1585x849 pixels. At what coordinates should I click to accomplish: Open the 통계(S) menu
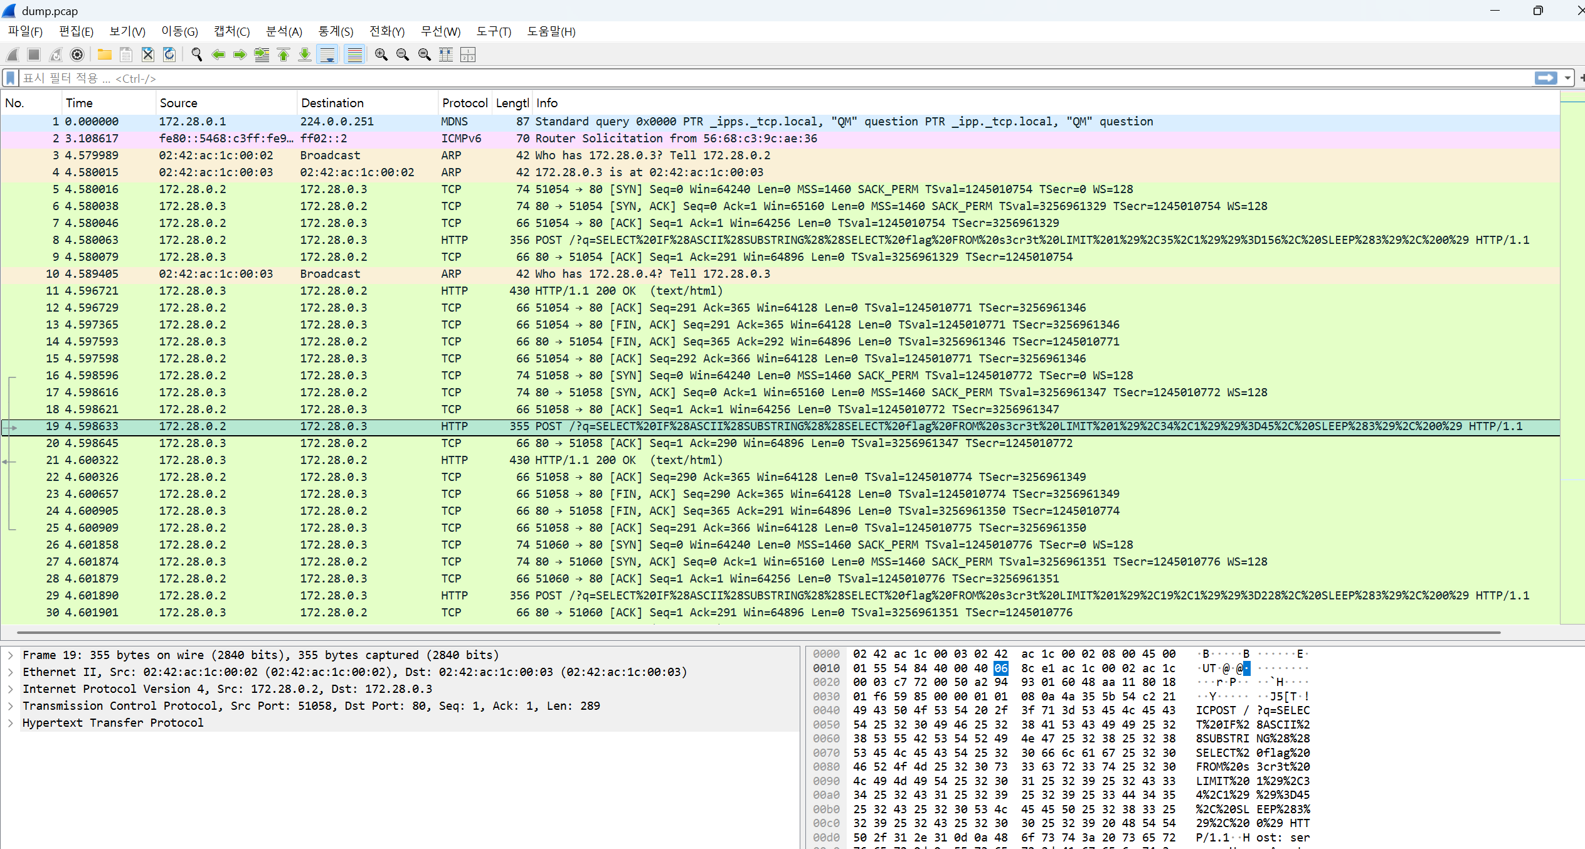coord(336,31)
